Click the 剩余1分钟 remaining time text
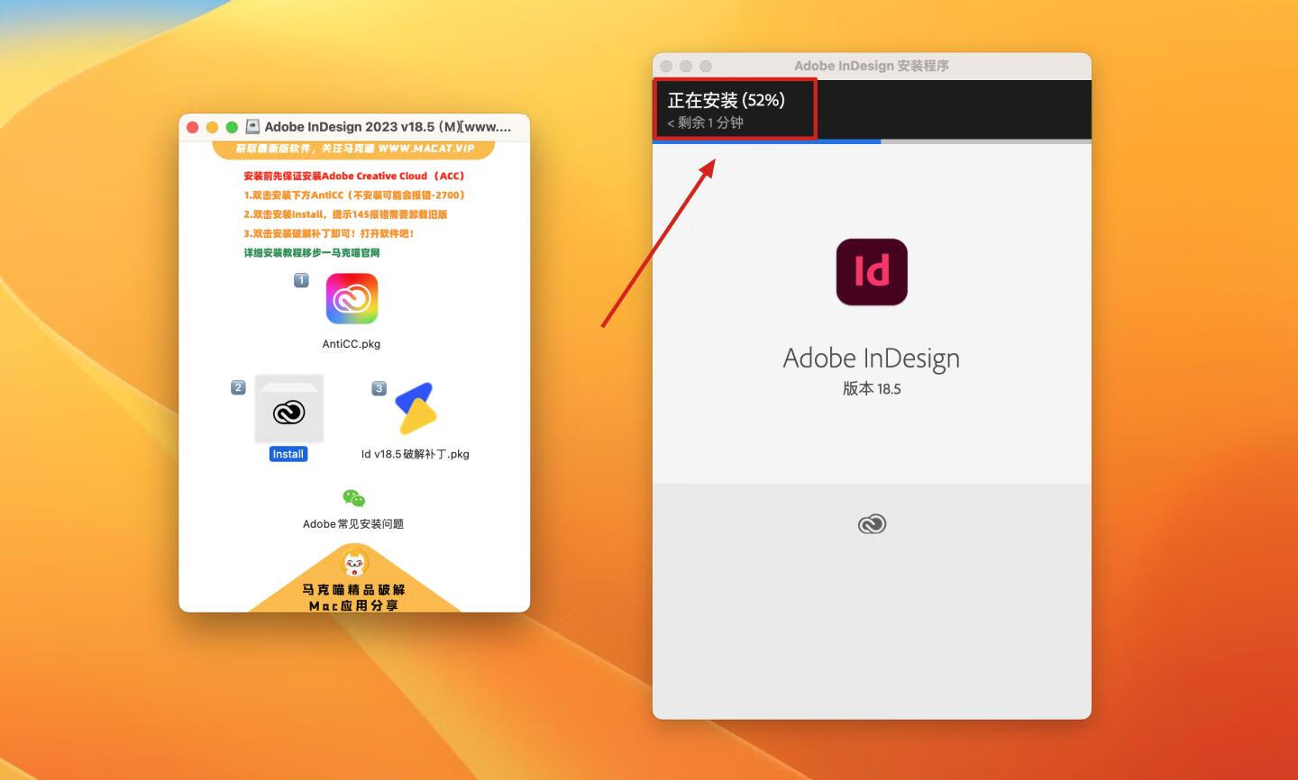The height and width of the screenshot is (780, 1298). 706,122
